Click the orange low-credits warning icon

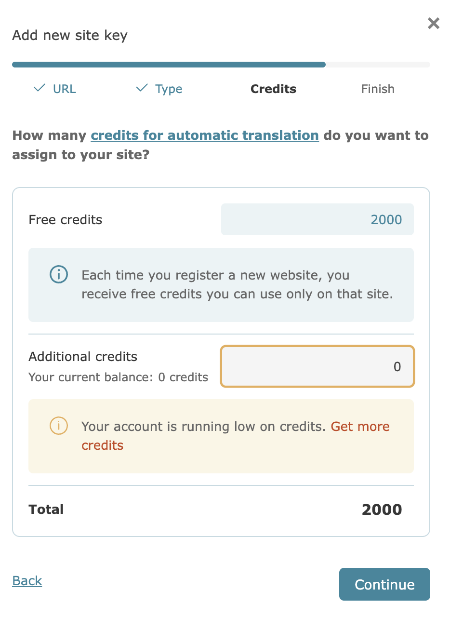pyautogui.click(x=59, y=426)
